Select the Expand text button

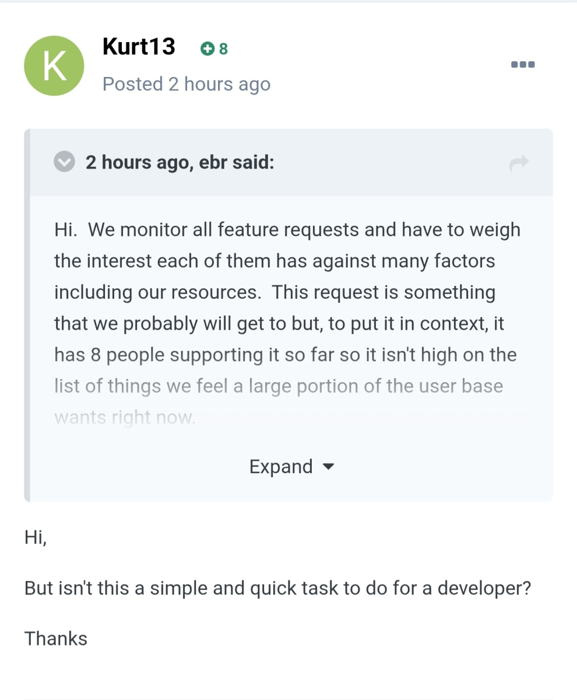click(x=280, y=466)
